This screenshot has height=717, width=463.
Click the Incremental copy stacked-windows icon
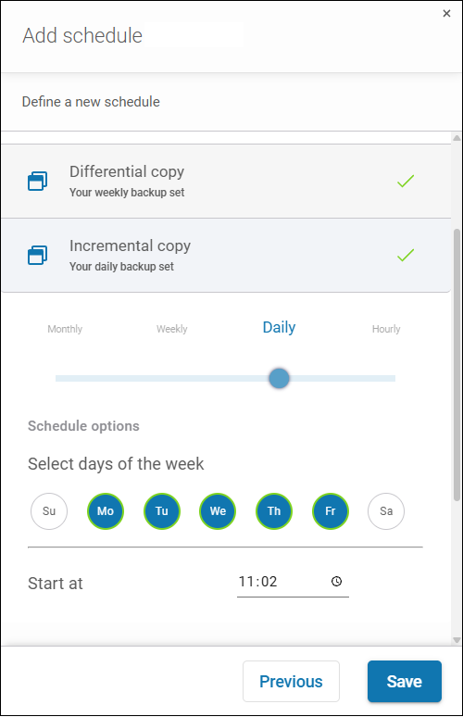click(x=37, y=255)
